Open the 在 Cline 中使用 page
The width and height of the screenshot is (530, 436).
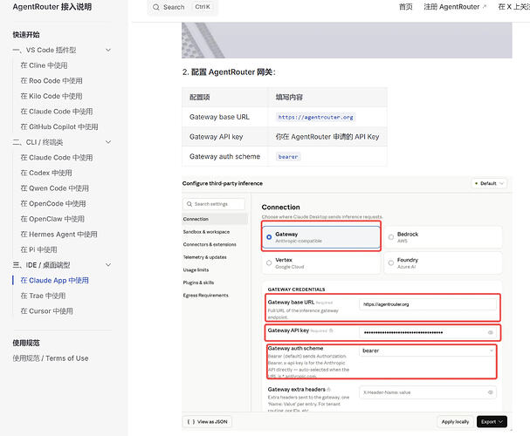point(44,65)
